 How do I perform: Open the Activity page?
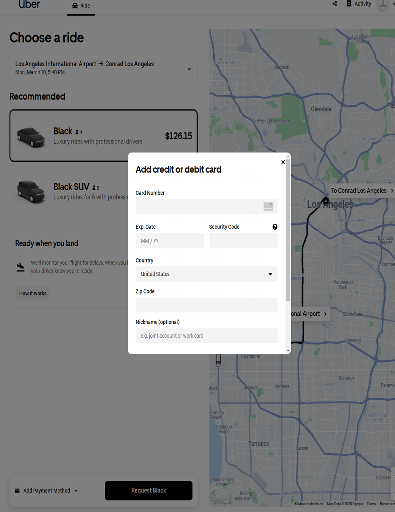[359, 4]
